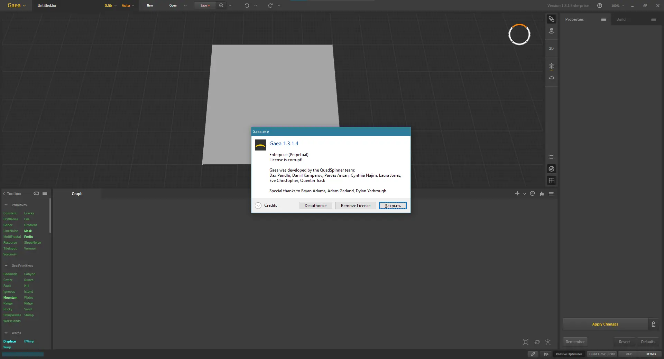The height and width of the screenshot is (359, 664).
Task: Click the frame terrain icon in viewport sidebar
Action: point(552,157)
